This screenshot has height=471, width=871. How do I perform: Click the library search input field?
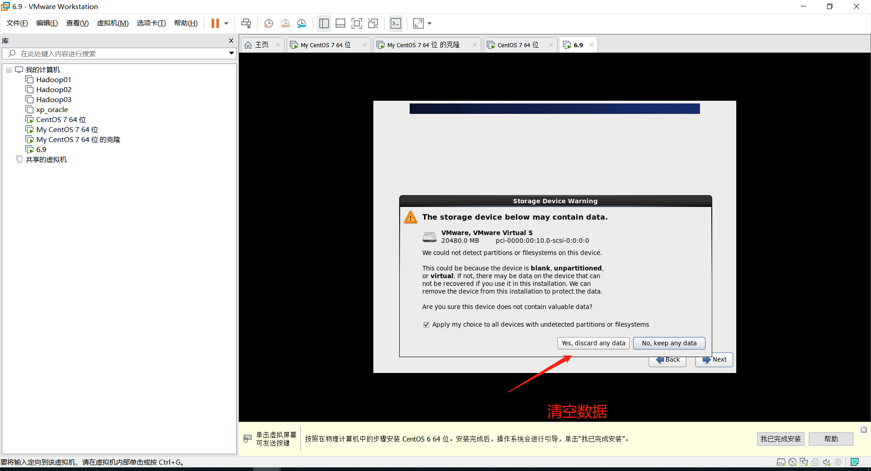pos(119,54)
